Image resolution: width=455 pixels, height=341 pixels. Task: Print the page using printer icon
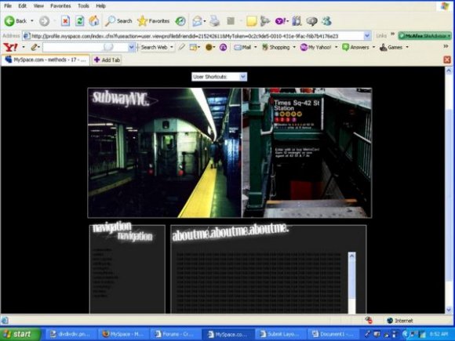coord(214,21)
